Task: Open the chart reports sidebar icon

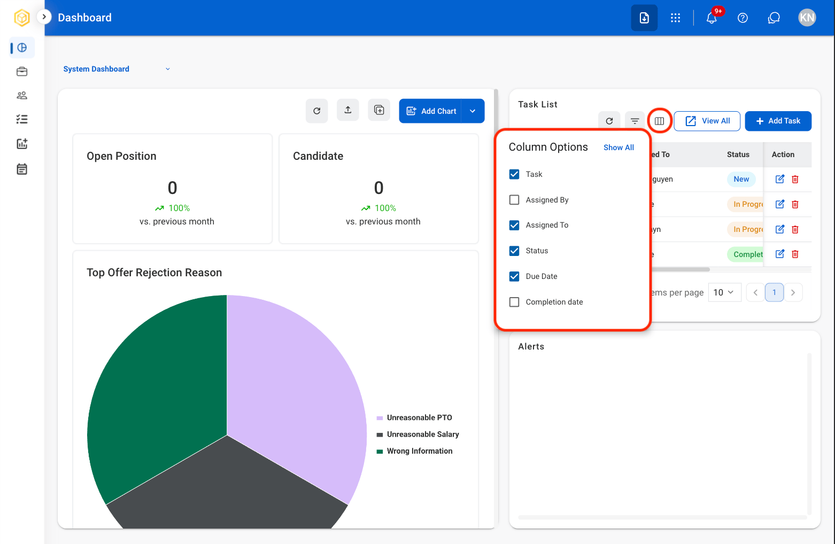Action: [22, 144]
